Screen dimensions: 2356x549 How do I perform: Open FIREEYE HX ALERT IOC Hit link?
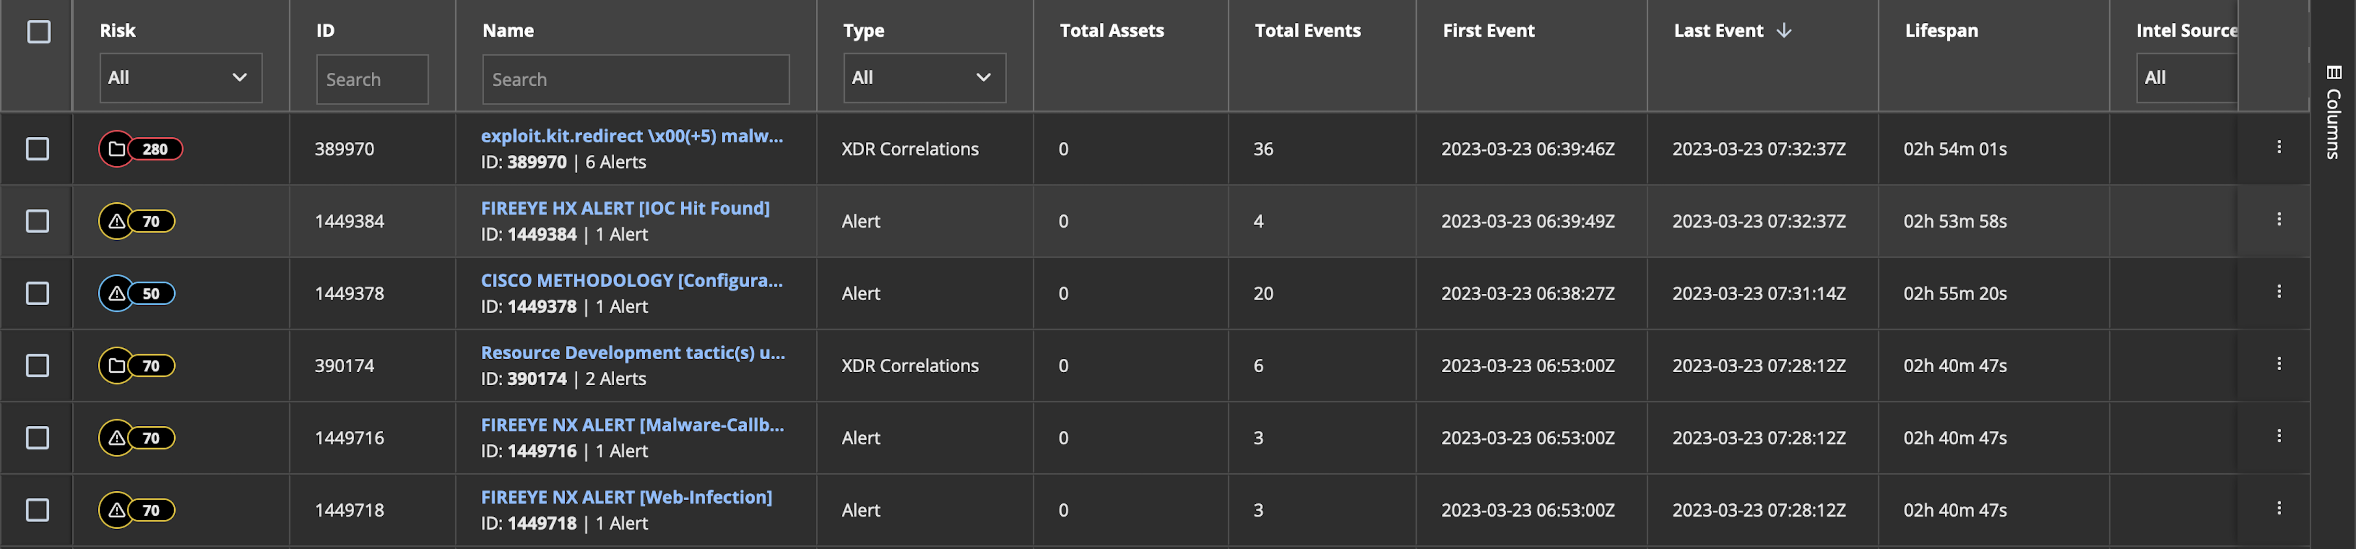pyautogui.click(x=624, y=208)
